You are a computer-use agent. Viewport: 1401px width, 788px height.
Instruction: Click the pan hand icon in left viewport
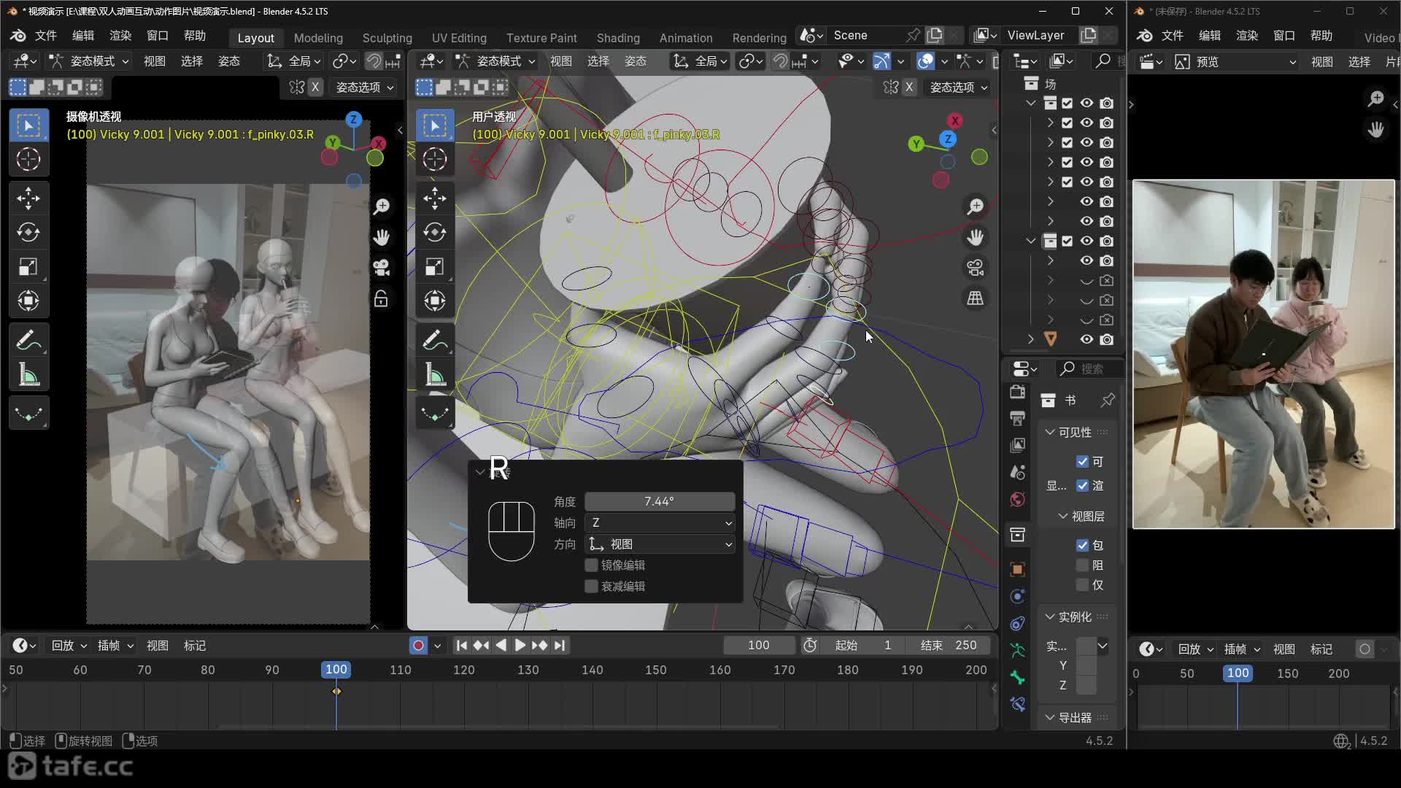click(382, 237)
